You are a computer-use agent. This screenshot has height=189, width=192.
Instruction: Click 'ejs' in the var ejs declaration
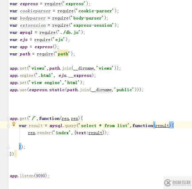point(24,40)
